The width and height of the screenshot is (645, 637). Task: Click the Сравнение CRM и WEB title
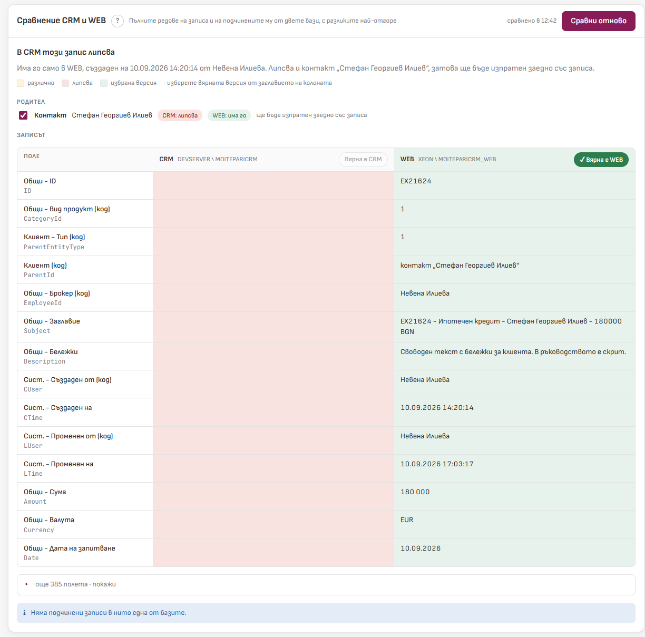pyautogui.click(x=61, y=21)
